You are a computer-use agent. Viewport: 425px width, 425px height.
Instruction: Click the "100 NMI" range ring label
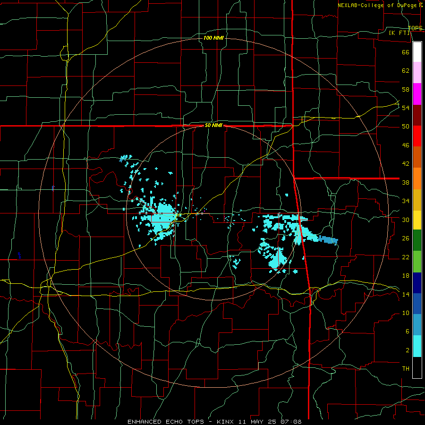coord(213,38)
